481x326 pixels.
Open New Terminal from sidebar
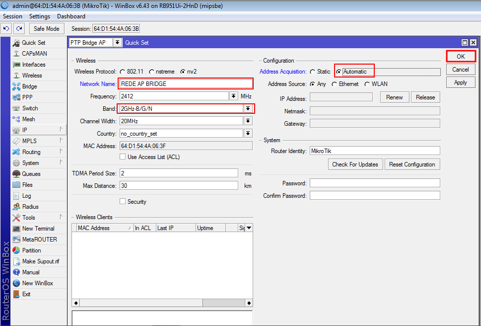click(38, 229)
